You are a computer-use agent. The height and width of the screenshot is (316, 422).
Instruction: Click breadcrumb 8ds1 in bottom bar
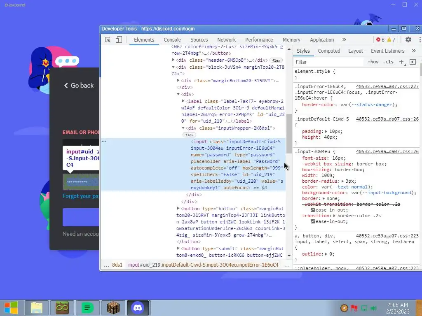coord(117,265)
